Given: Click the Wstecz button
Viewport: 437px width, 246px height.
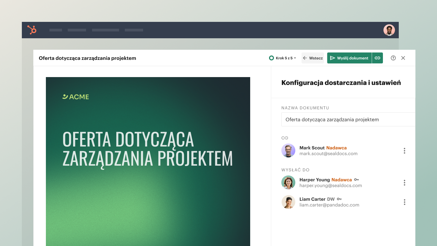Looking at the screenshot, I should 312,58.
